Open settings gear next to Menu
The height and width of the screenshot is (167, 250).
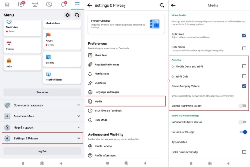tap(68, 15)
